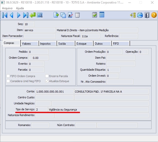Switch to the FIFO tab
The width and height of the screenshot is (158, 142).
click(x=121, y=43)
